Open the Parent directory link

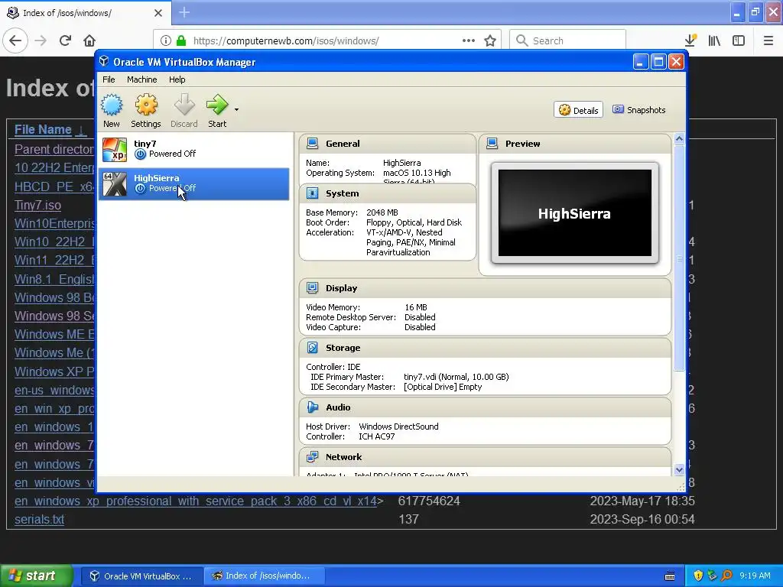(x=54, y=149)
